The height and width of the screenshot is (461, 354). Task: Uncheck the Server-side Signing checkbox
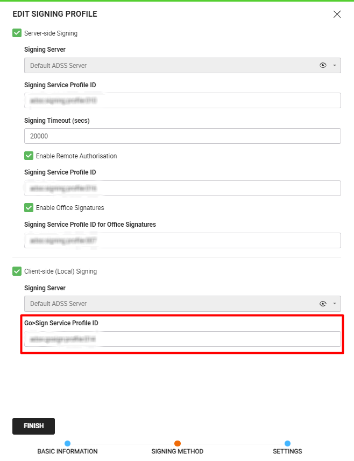point(17,33)
